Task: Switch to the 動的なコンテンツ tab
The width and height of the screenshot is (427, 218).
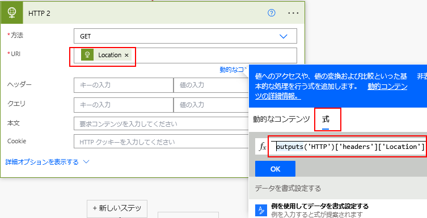Action: pyautogui.click(x=282, y=119)
